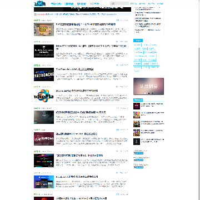Click the search box in header

point(119,3)
